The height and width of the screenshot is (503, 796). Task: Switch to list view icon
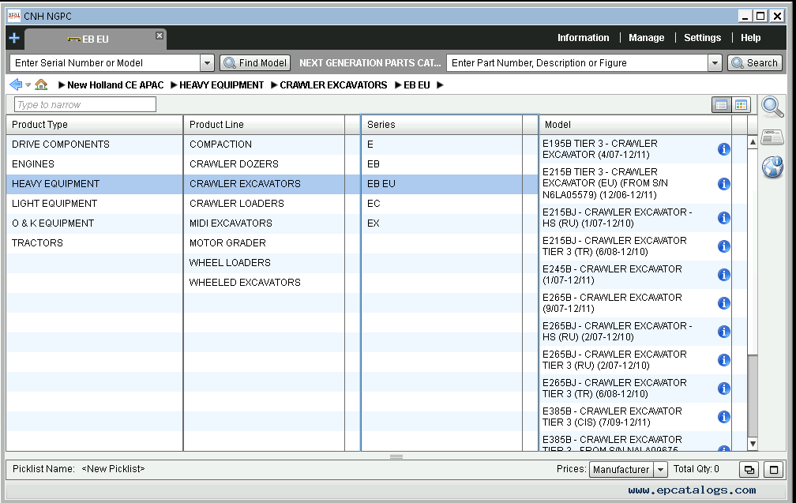721,105
